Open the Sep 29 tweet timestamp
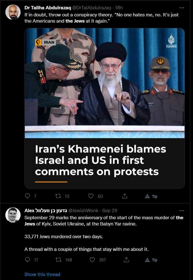 point(110,211)
